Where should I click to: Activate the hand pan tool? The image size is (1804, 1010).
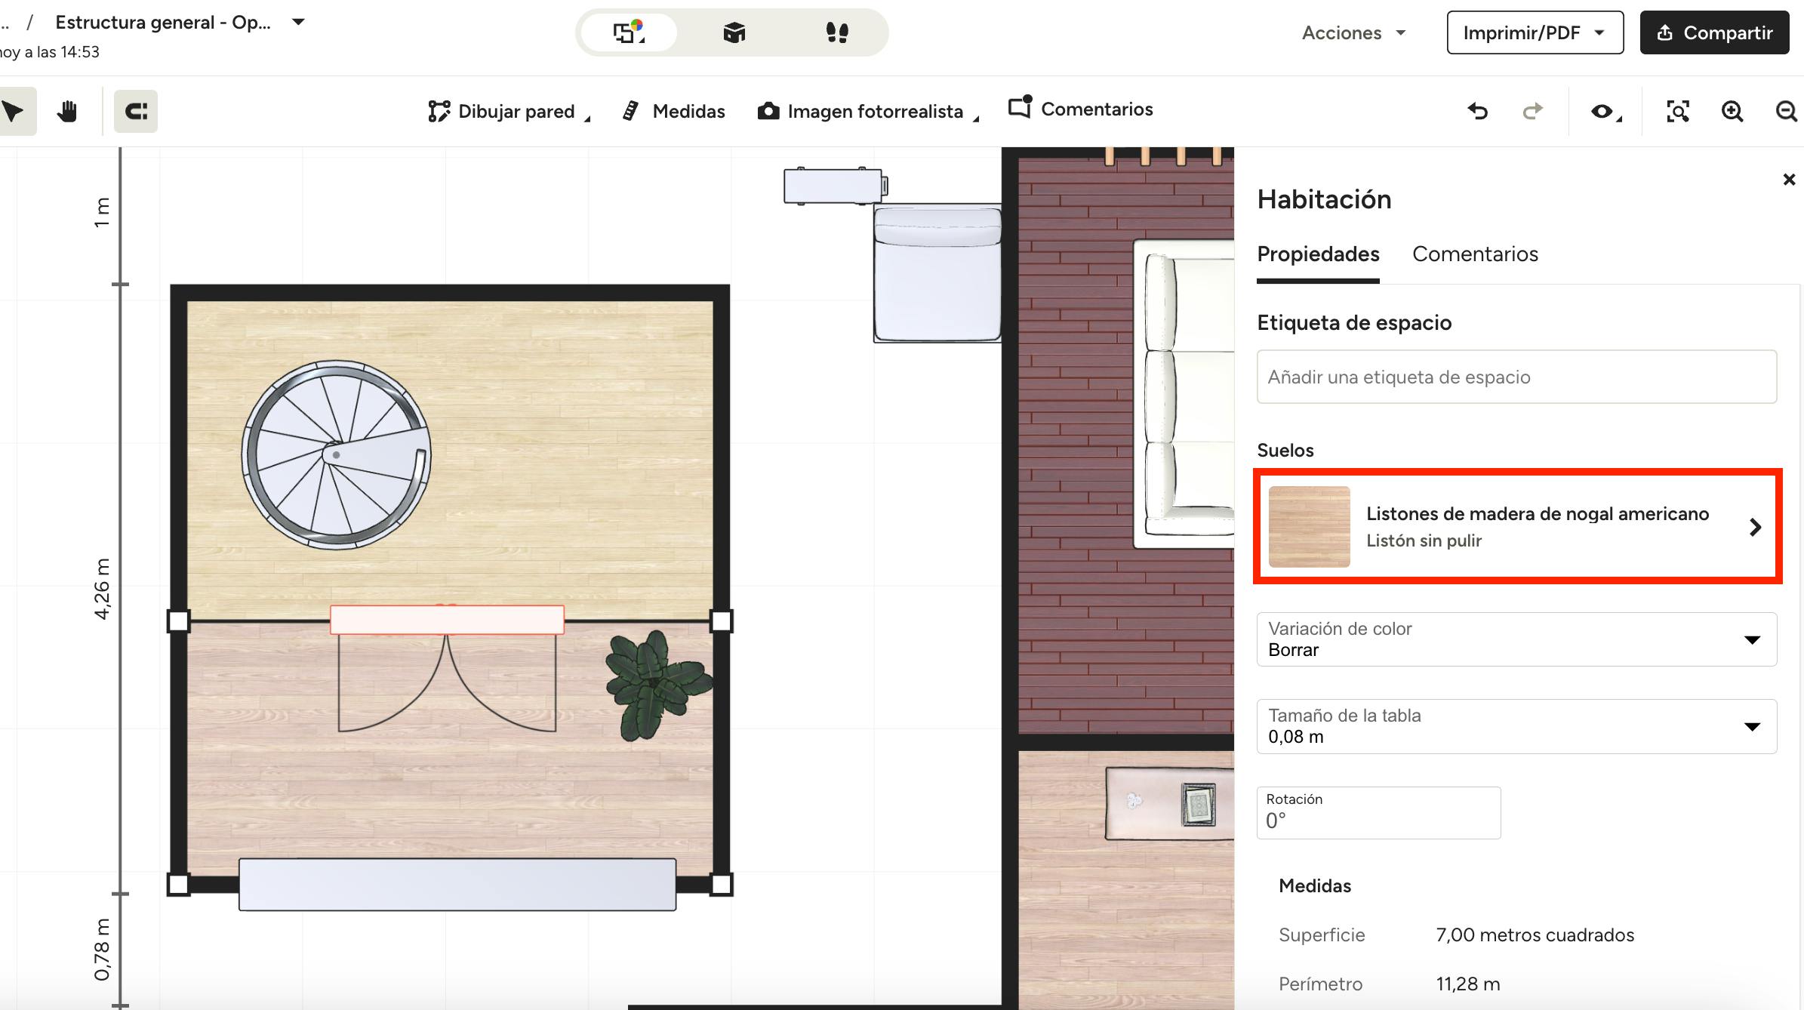tap(67, 112)
